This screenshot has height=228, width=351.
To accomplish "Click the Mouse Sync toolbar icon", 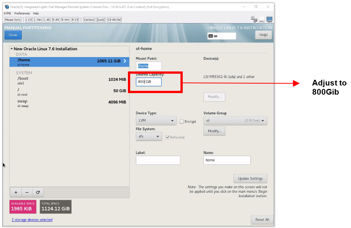I will pyautogui.click(x=13, y=19).
